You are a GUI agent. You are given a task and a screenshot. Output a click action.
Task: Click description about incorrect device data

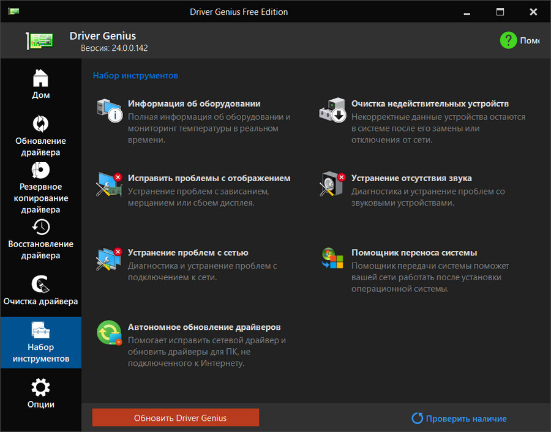(438, 128)
